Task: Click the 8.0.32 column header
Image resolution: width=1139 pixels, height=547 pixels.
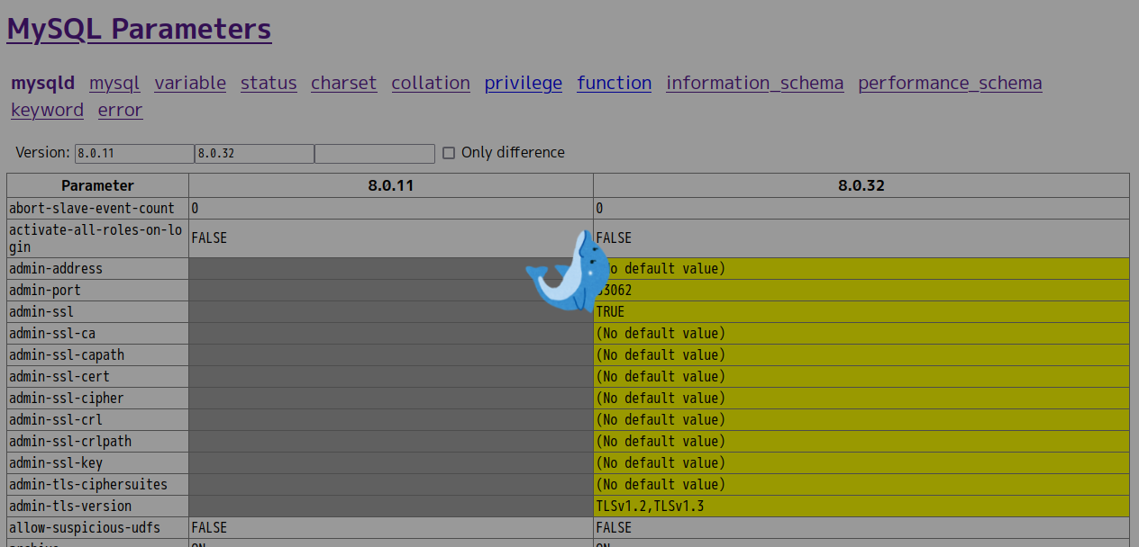Action: click(x=861, y=185)
